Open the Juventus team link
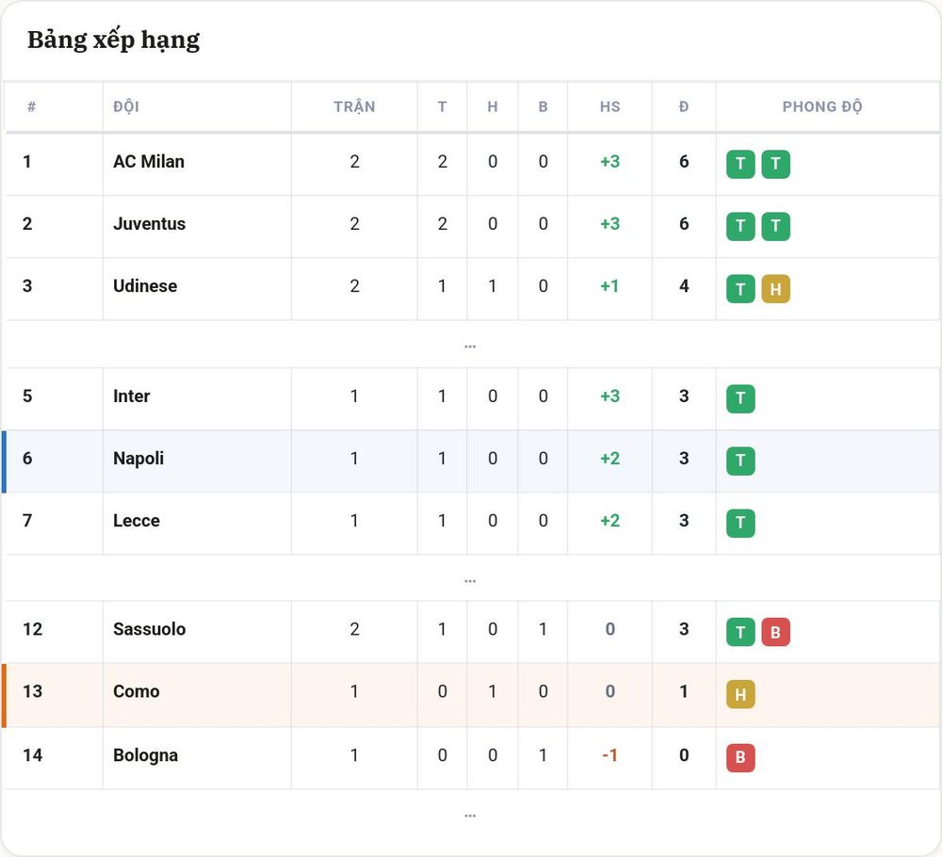 [150, 224]
